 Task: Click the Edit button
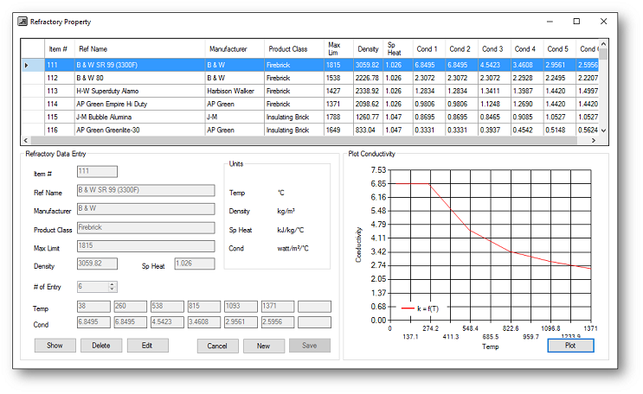point(148,346)
